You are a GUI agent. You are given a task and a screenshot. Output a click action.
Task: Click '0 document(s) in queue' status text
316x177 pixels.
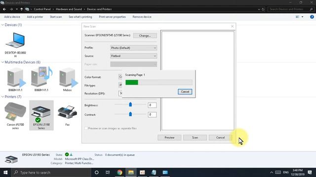click(x=119, y=155)
